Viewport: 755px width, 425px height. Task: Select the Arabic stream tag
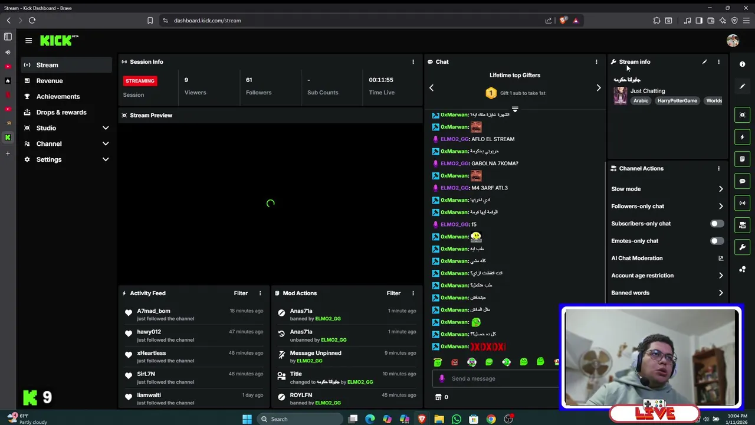641,101
